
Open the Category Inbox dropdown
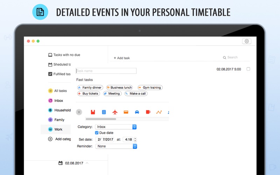(116, 127)
